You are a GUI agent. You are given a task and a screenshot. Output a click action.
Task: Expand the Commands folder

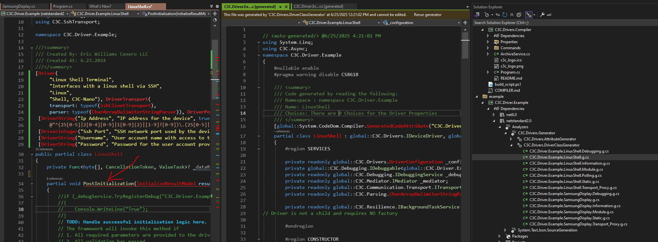(x=488, y=48)
